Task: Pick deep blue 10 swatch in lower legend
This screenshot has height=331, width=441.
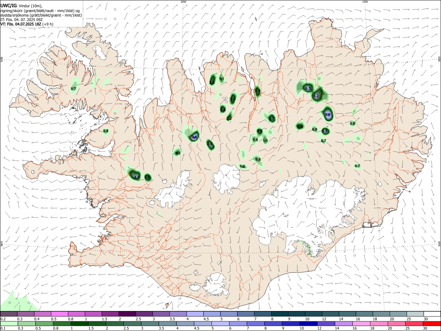Action: pyautogui.click(x=308, y=323)
